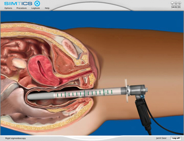Maximize the simulator window
Image resolution: width=184 pixels, height=141 pixels.
pos(176,3)
